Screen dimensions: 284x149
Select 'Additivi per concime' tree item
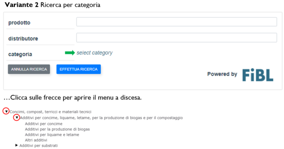pyautogui.click(x=44, y=124)
